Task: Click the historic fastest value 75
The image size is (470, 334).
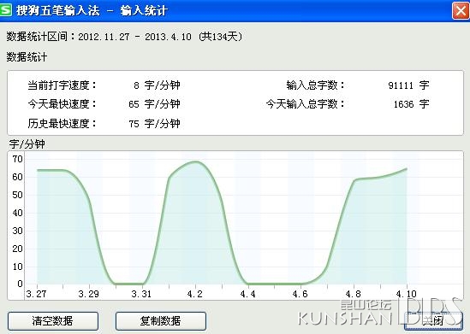Action: click(134, 124)
